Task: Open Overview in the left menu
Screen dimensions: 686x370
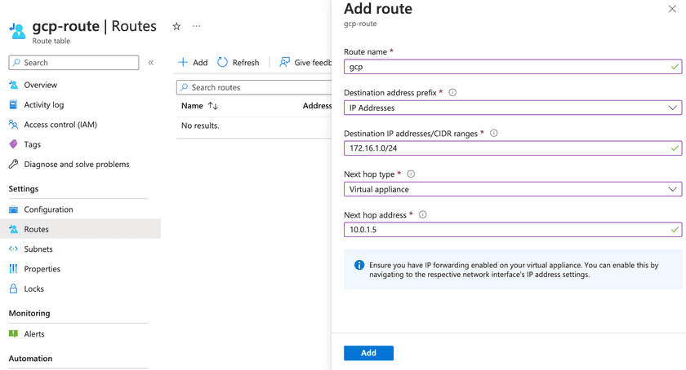Action: coord(40,85)
